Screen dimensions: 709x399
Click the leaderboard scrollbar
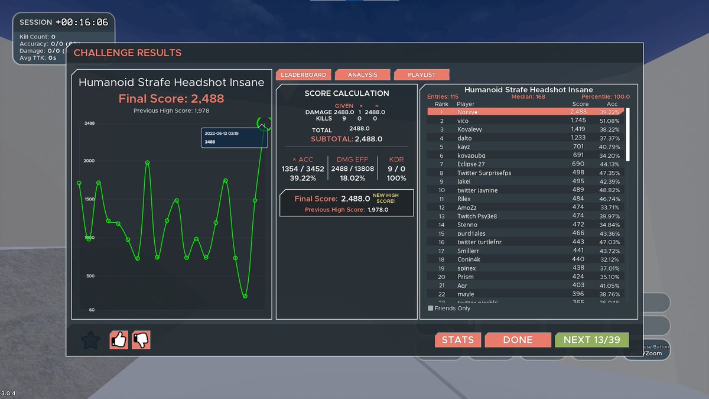click(x=627, y=134)
